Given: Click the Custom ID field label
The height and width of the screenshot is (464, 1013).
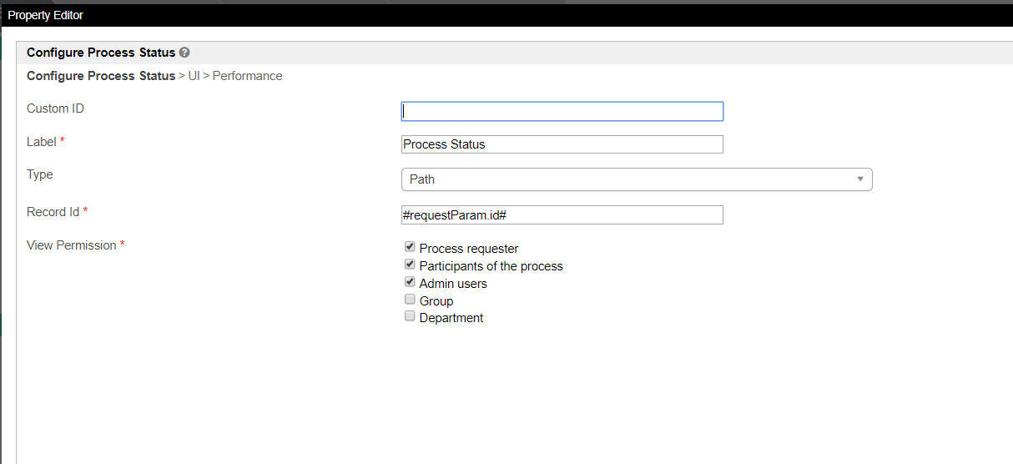Looking at the screenshot, I should pyautogui.click(x=55, y=108).
